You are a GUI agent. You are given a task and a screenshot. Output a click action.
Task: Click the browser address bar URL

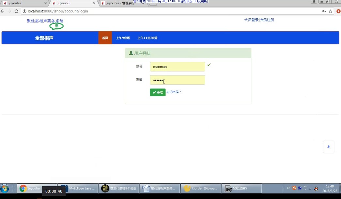tap(58, 11)
